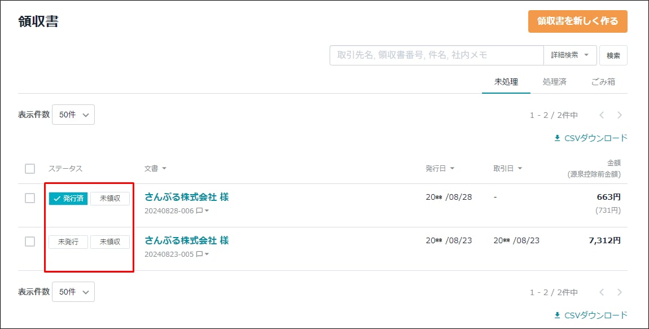Sort by 発行日 column arrow
This screenshot has width=649, height=329.
(x=452, y=168)
